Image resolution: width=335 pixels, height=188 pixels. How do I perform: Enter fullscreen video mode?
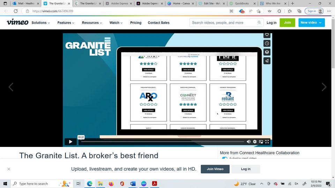267,142
